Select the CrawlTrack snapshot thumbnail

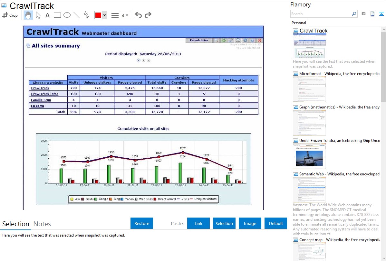(x=309, y=46)
